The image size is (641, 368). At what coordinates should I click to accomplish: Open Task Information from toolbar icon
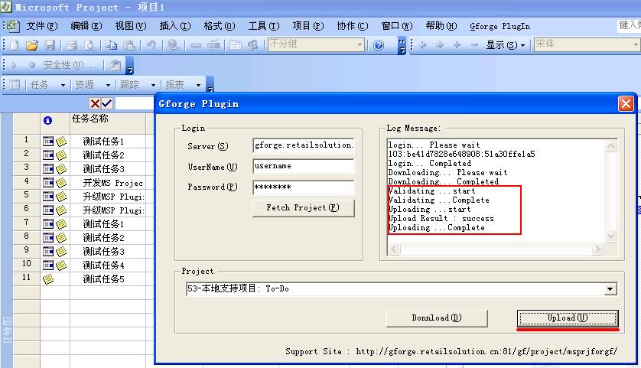pos(236,44)
